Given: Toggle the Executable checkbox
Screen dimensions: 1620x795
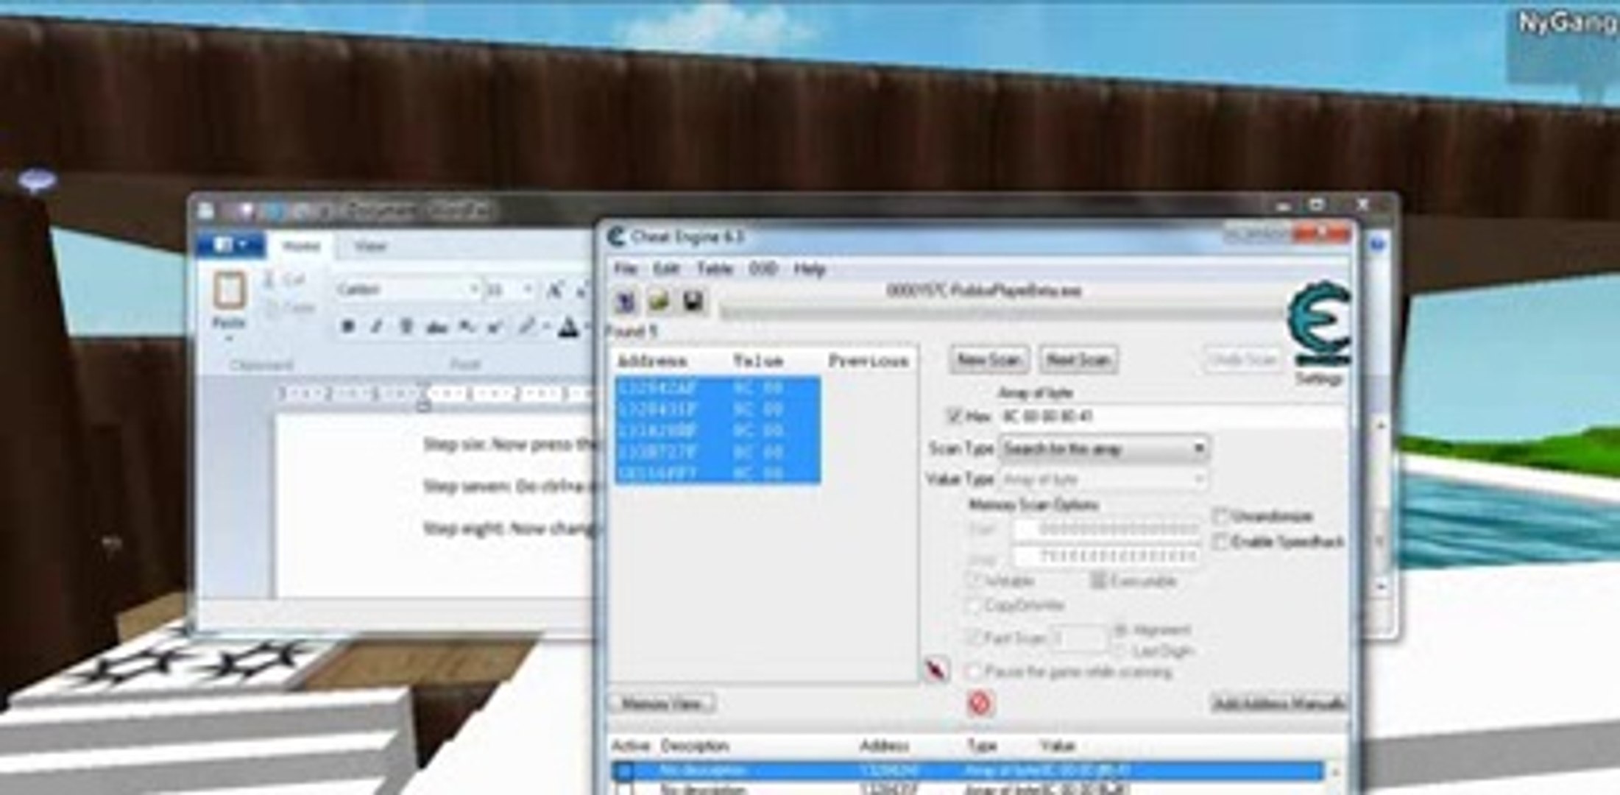Looking at the screenshot, I should click(1098, 581).
